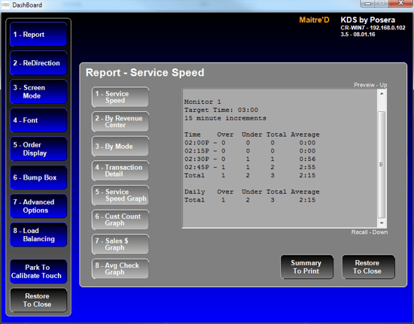Screen dimensions: 414x324
Task: Click the Preveiw - Up label
Action: pos(370,85)
